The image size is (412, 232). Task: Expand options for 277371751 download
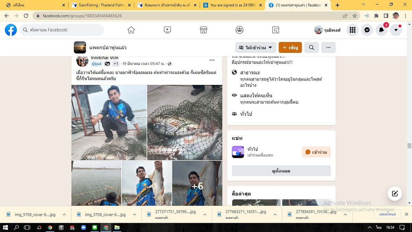tap(205, 214)
